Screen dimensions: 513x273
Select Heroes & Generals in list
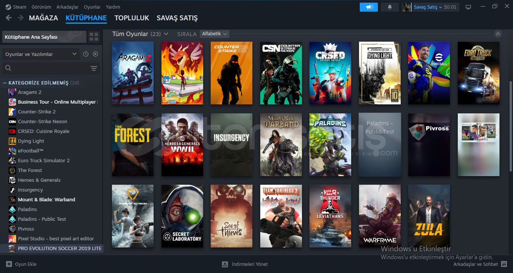pos(51,180)
